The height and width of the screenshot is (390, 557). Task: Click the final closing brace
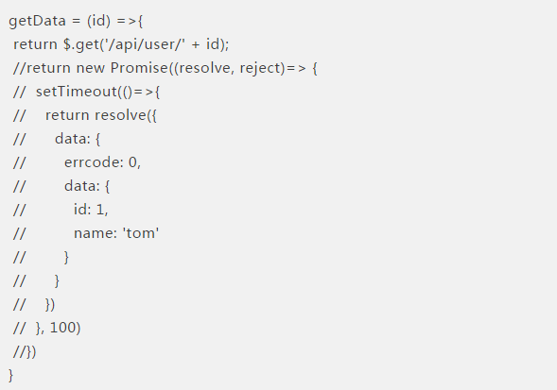[10, 375]
